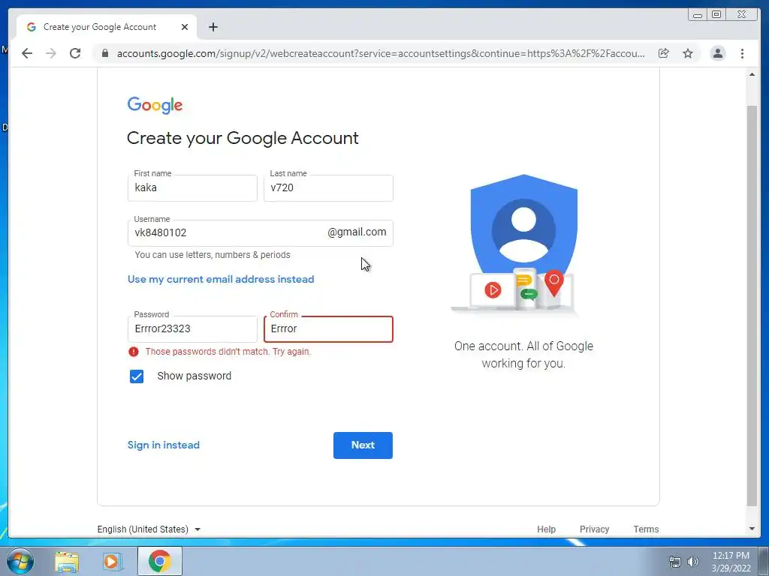Click the Chrome taskbar icon
The height and width of the screenshot is (576, 769).
[159, 561]
